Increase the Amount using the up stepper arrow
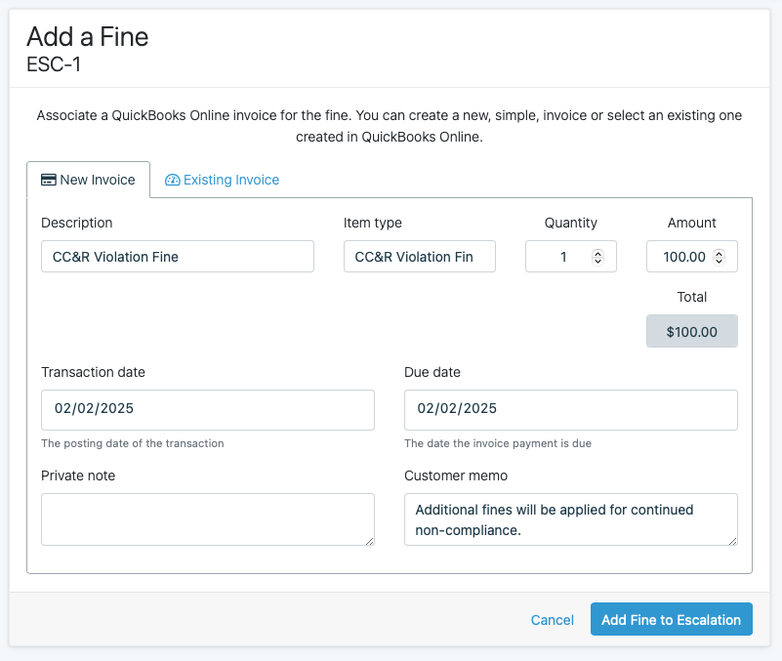The height and width of the screenshot is (661, 782). click(x=719, y=253)
